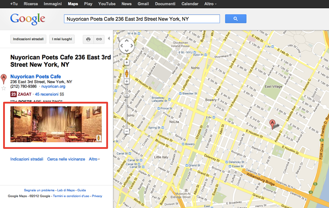The width and height of the screenshot is (329, 208).
Task: Click the zoom in plus button
Action: 127,81
